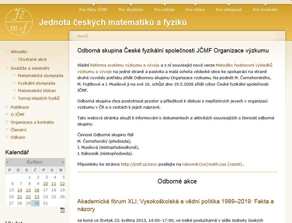Go to next month in calendar
Screen dimensions: 292x223
63,162
